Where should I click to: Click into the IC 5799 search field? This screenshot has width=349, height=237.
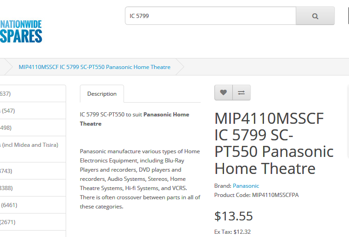pyautogui.click(x=211, y=16)
